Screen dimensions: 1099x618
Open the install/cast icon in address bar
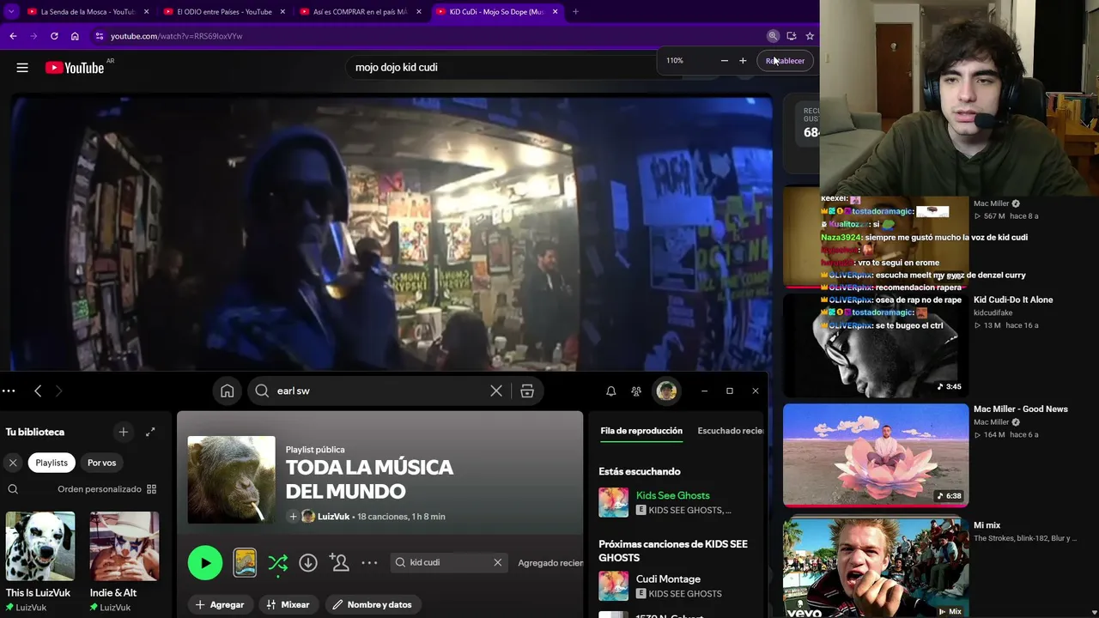tap(792, 36)
